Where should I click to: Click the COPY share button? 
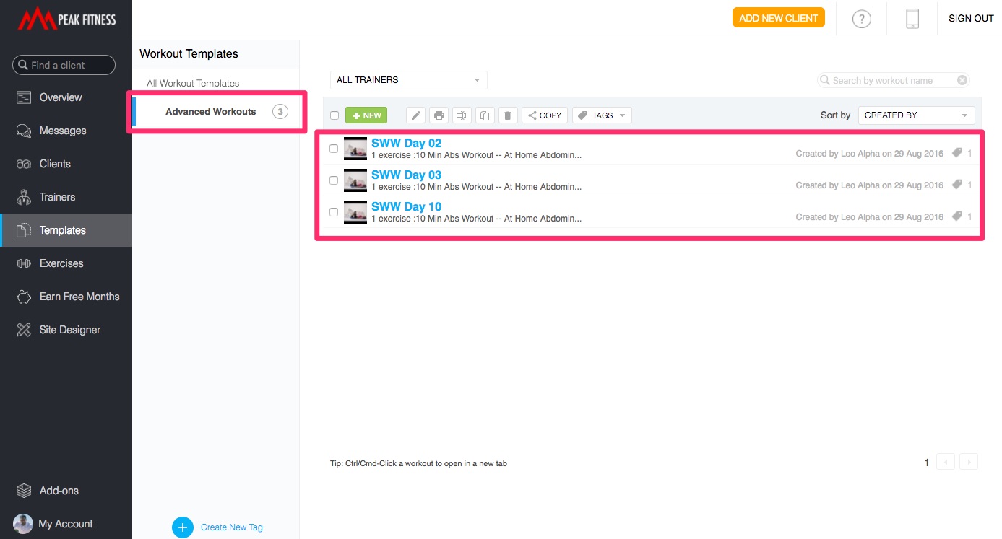pos(545,115)
